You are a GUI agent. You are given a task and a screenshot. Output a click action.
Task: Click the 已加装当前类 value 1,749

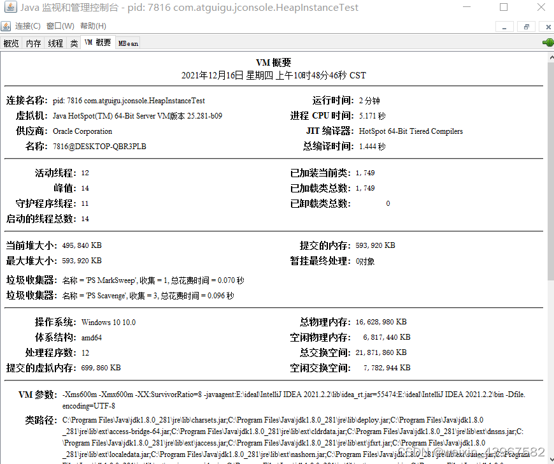click(x=365, y=173)
